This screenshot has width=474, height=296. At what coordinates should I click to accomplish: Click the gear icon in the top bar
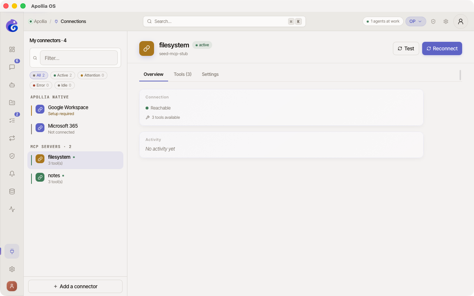pyautogui.click(x=446, y=21)
